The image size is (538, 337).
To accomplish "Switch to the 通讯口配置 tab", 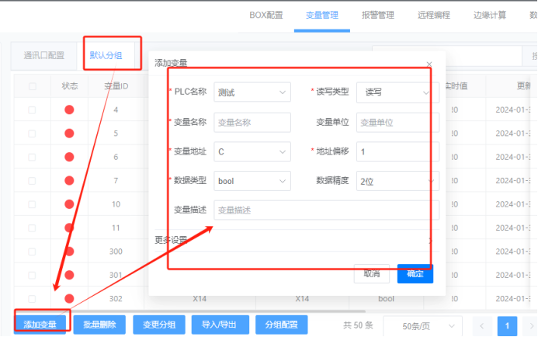I will 44,55.
